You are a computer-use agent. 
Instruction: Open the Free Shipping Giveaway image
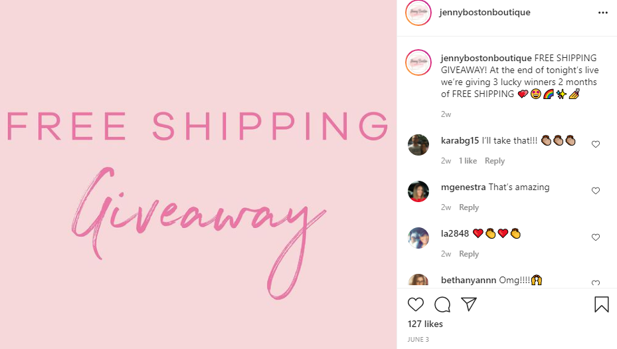tap(199, 174)
